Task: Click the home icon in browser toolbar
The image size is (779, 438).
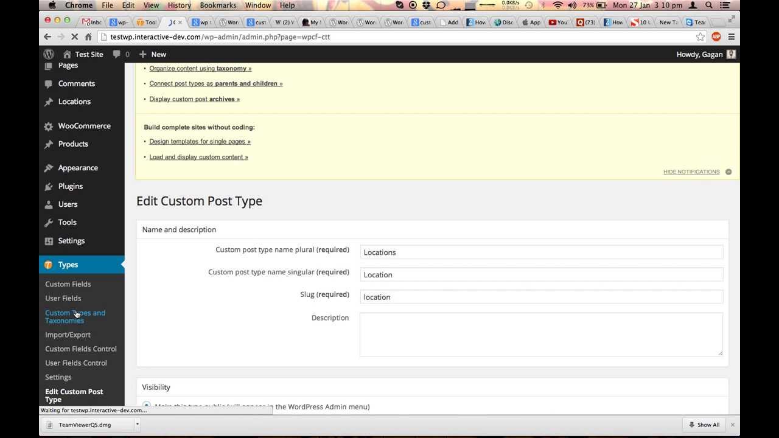Action: 88,36
